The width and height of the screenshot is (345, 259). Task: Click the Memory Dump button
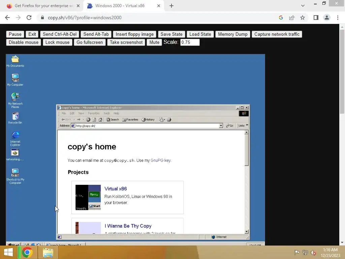[233, 34]
